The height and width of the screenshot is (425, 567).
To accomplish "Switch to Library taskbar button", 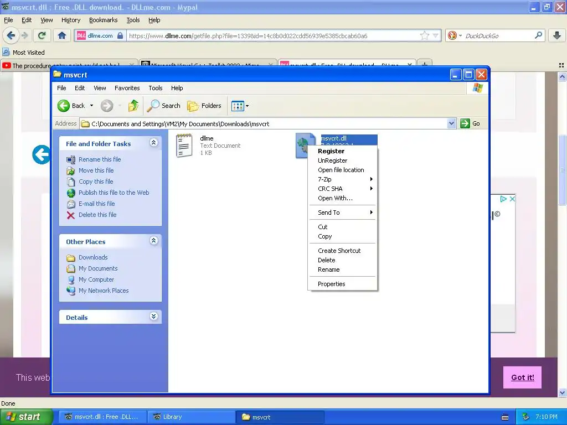I will (191, 417).
